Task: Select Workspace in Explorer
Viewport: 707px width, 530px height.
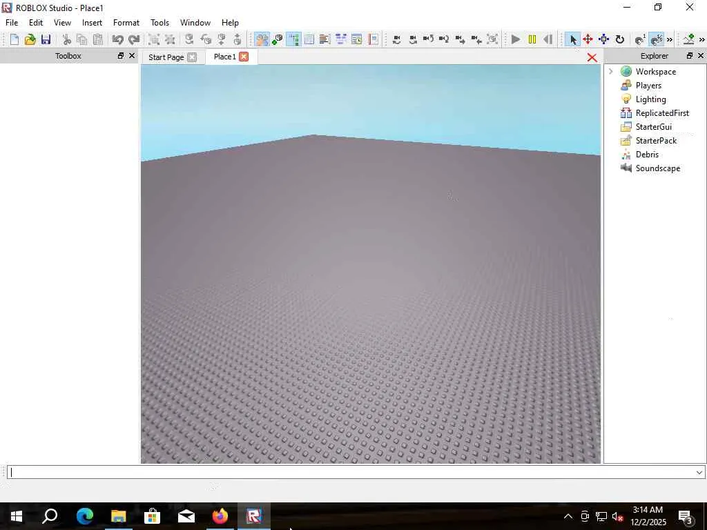Action: pyautogui.click(x=656, y=72)
